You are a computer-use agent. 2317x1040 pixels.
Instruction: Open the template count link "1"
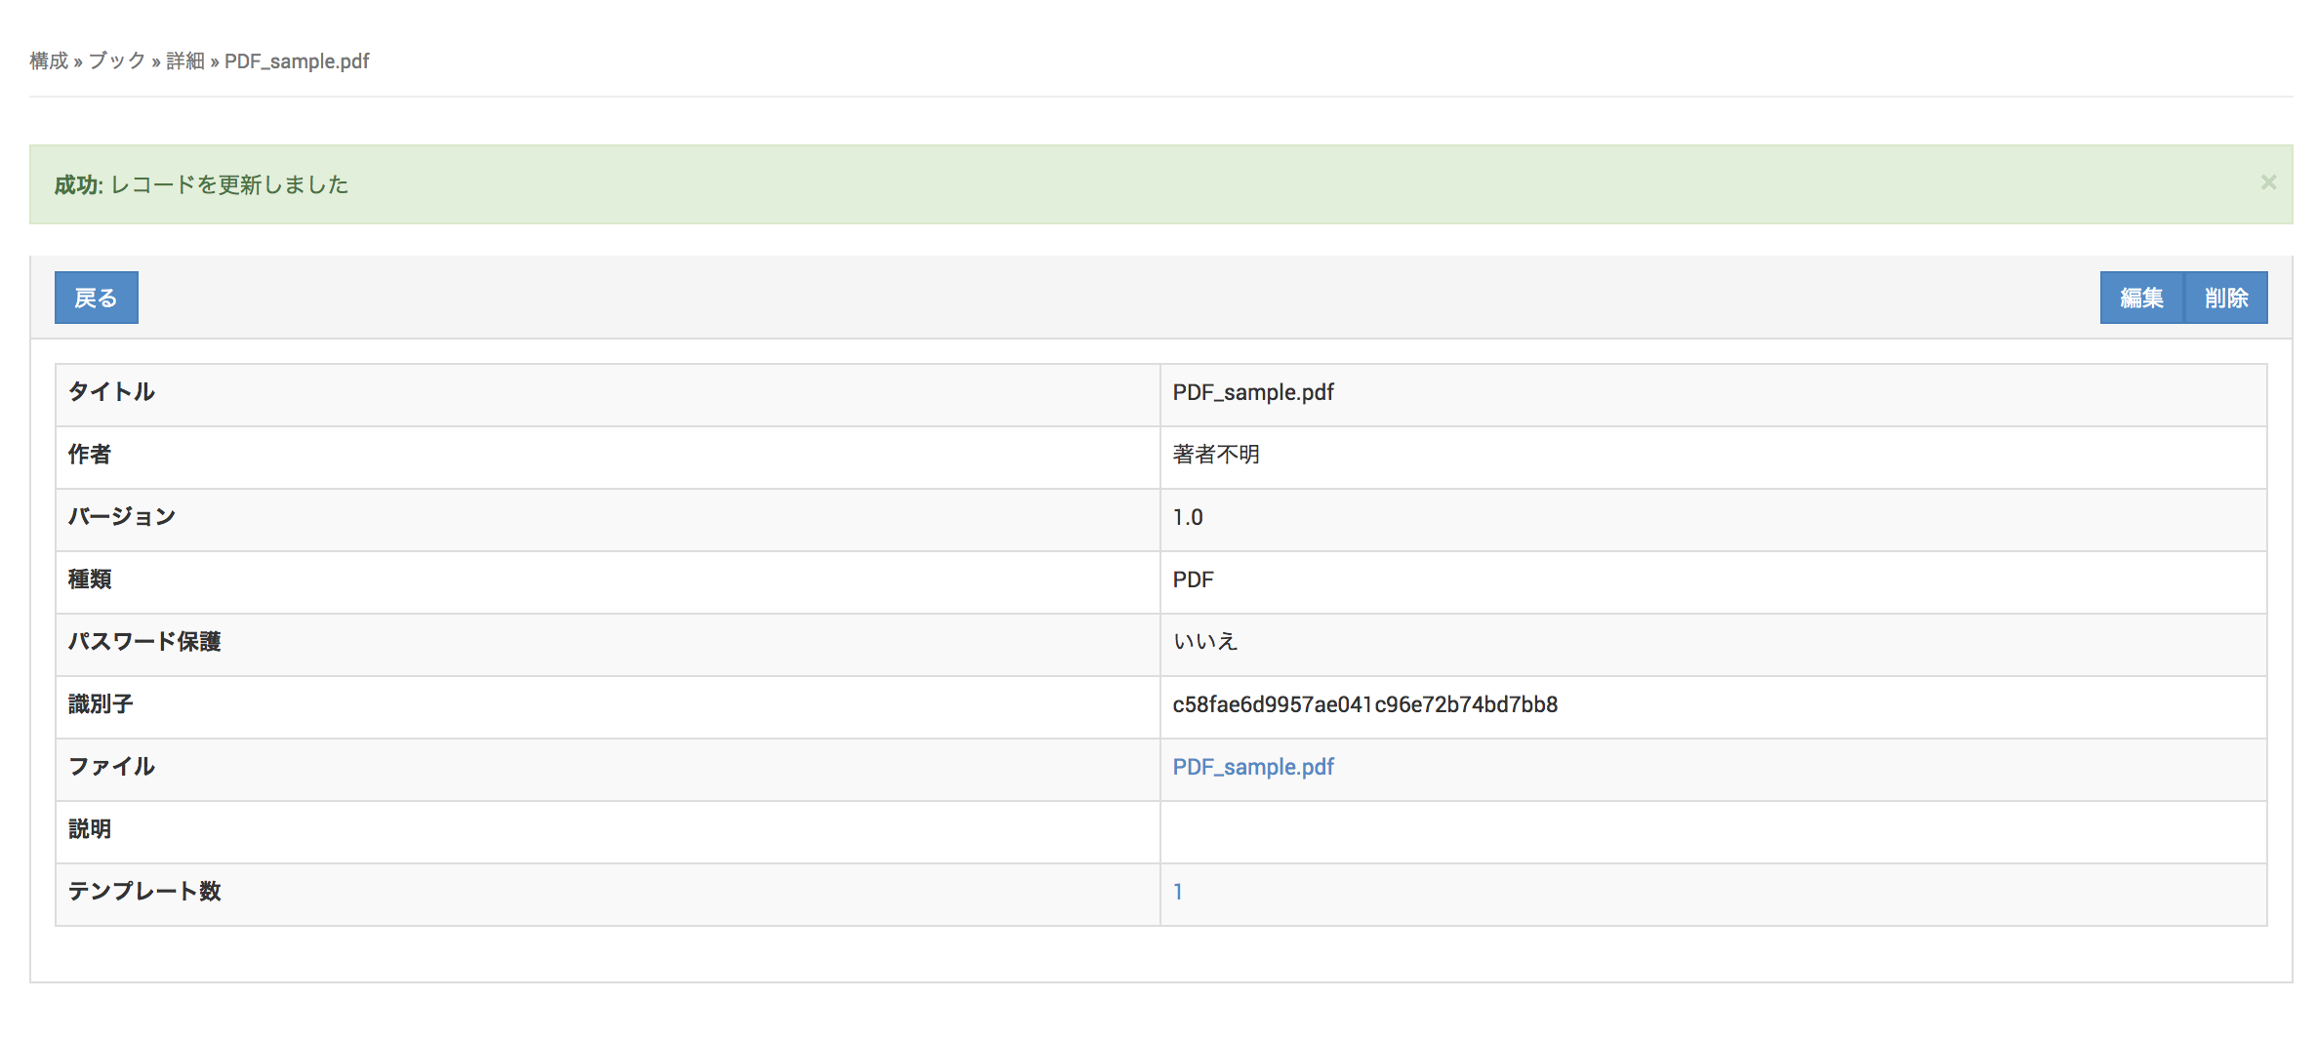click(x=1178, y=892)
